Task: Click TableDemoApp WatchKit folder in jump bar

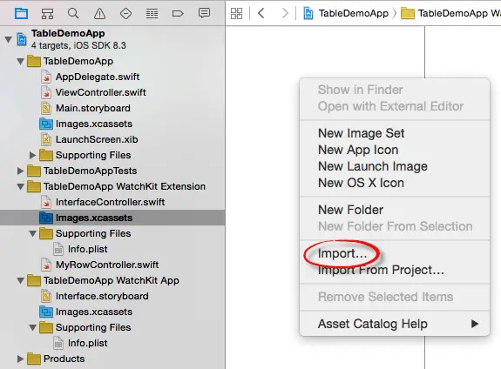Action: click(x=450, y=13)
